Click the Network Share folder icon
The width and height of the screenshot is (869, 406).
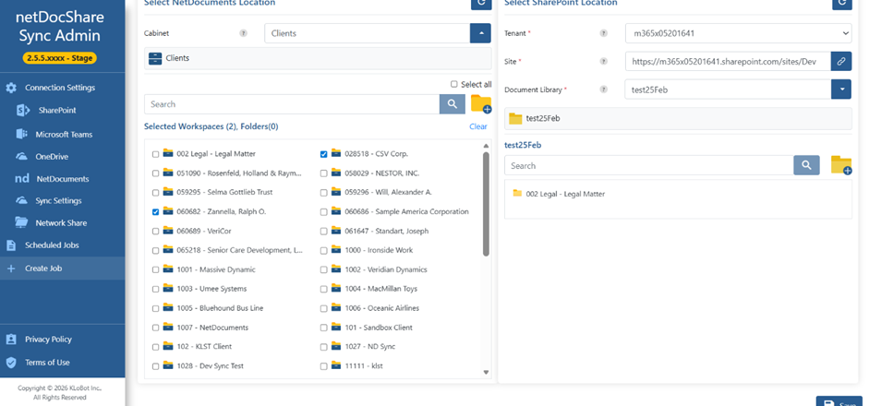click(x=21, y=222)
